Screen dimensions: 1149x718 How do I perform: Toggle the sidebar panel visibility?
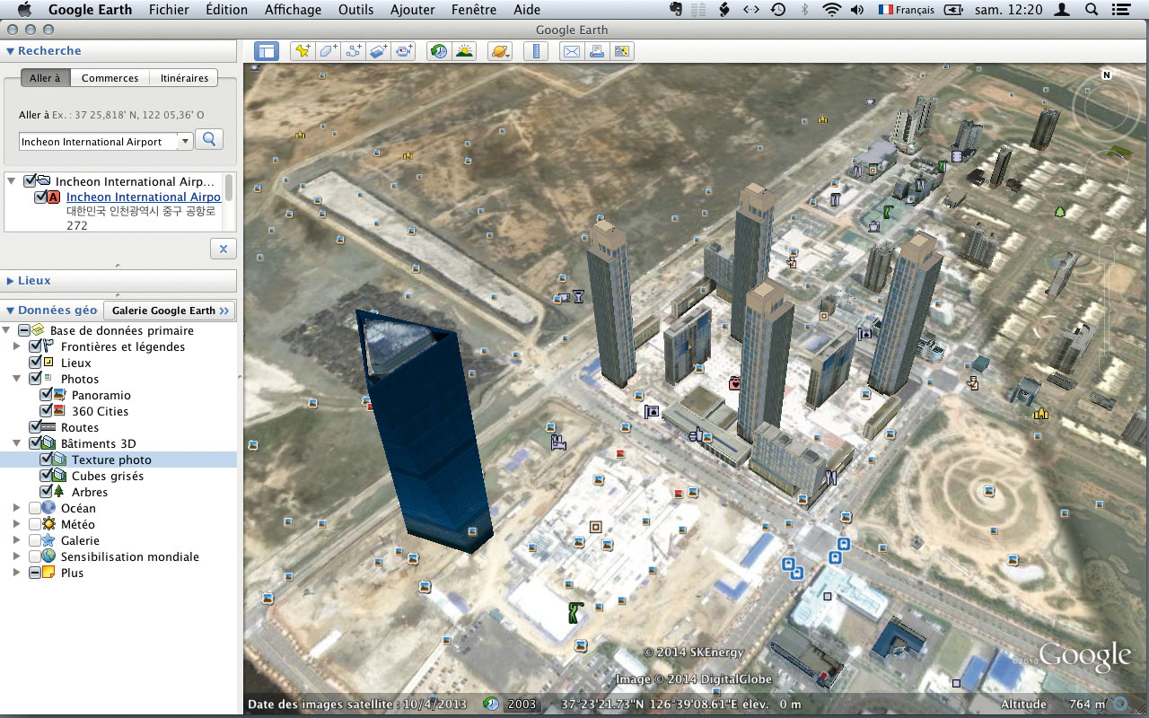tap(266, 51)
